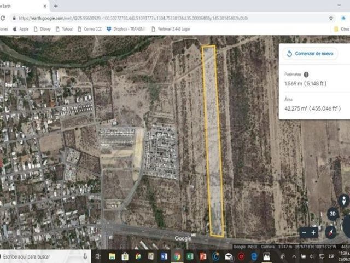Open the taskbar clock showing 11:20

pos(344,256)
